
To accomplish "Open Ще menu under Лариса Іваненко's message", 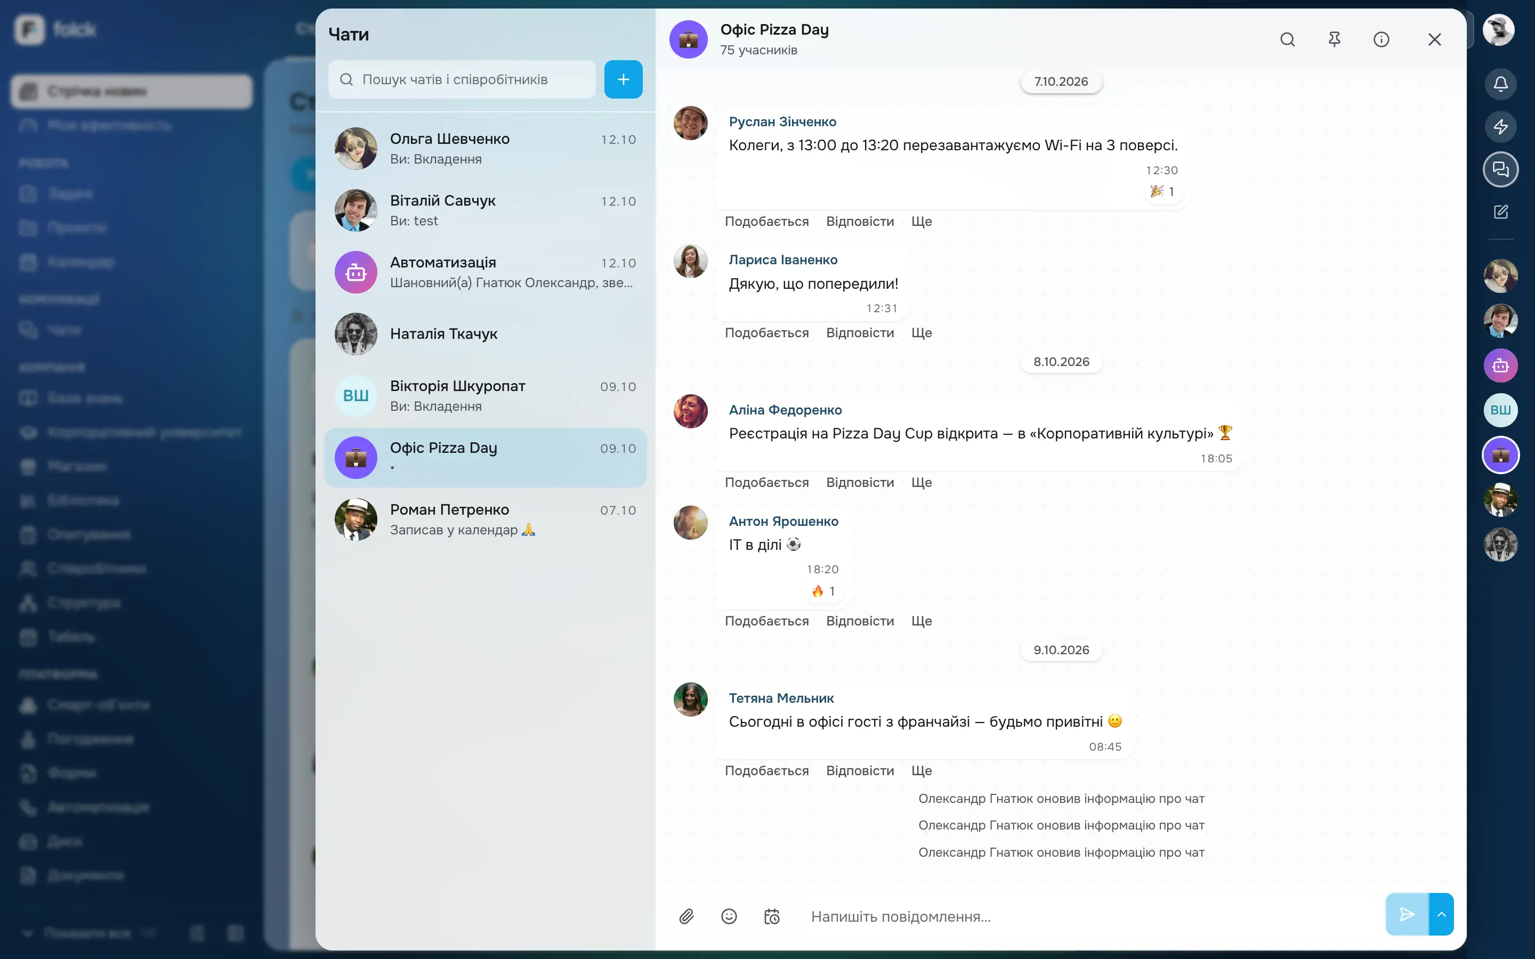I will [921, 333].
